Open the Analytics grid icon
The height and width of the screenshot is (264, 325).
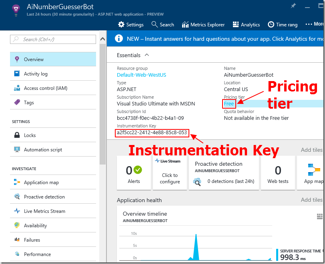[x=236, y=24]
